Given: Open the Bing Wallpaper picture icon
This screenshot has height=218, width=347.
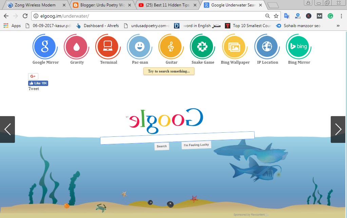Looking at the screenshot, I should (235, 47).
